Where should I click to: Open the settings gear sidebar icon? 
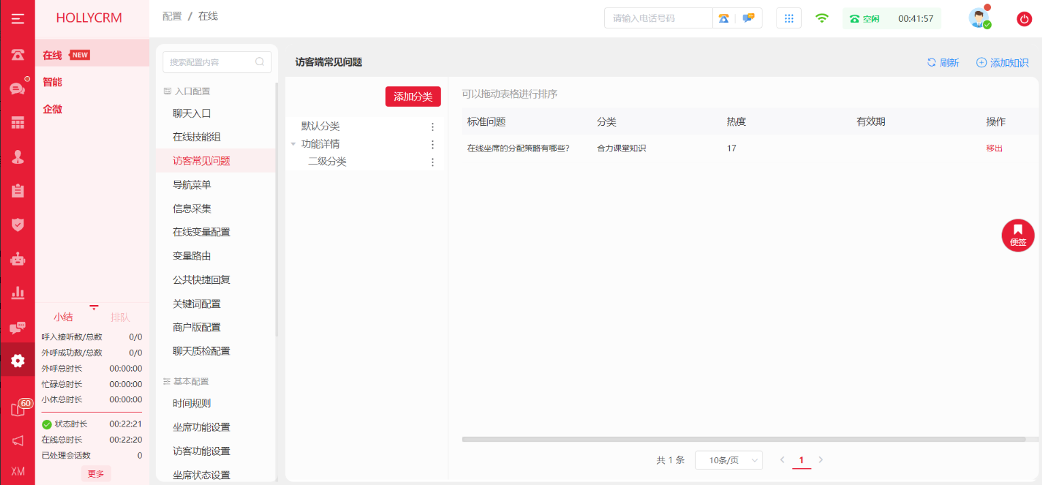tap(18, 360)
